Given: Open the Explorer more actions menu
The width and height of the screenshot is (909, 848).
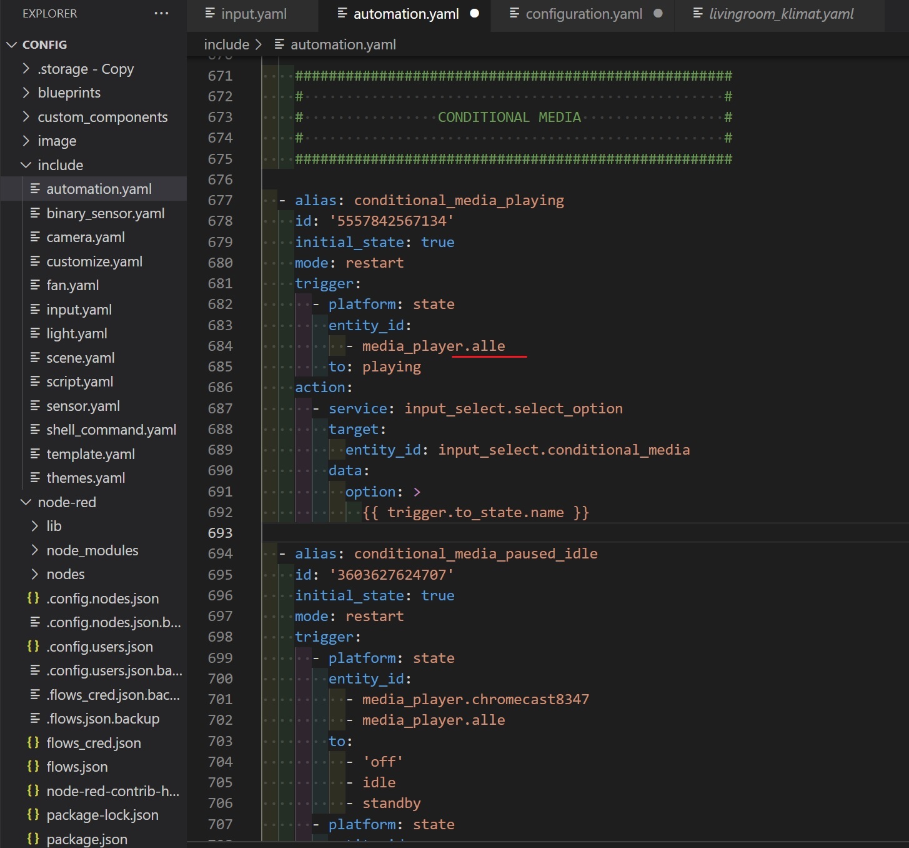Looking at the screenshot, I should tap(161, 13).
